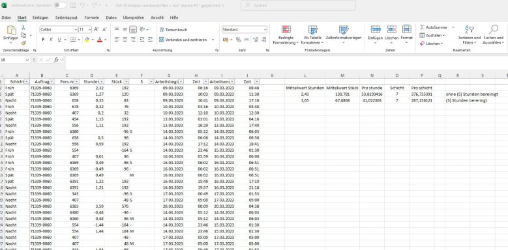
Task: Open the Ansicht tab
Action: [x=157, y=18]
